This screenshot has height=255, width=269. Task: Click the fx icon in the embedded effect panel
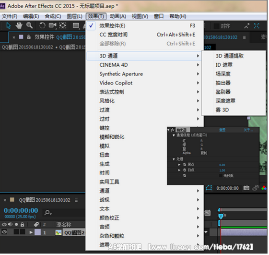(173, 130)
